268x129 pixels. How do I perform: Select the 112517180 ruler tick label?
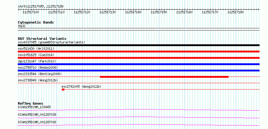[236, 12]
